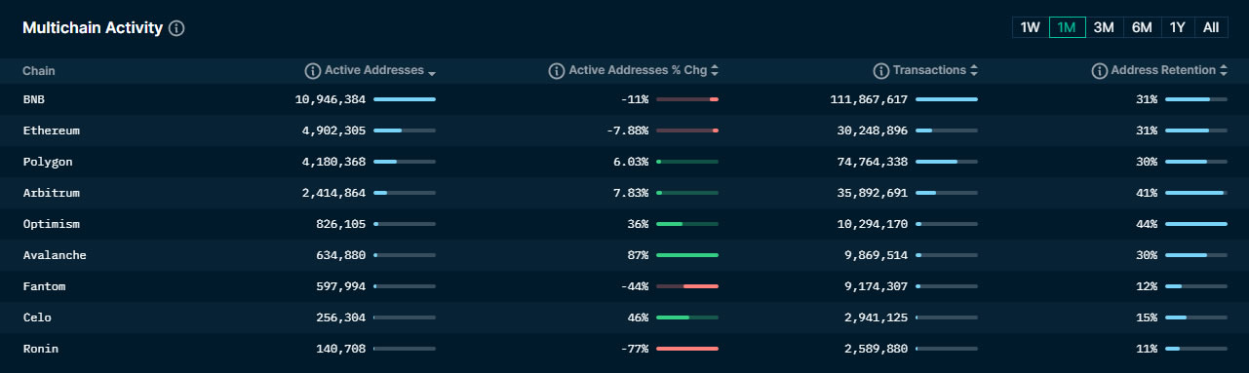Select the active 1M range button
Image resolution: width=1249 pixels, height=373 pixels.
(x=1067, y=27)
